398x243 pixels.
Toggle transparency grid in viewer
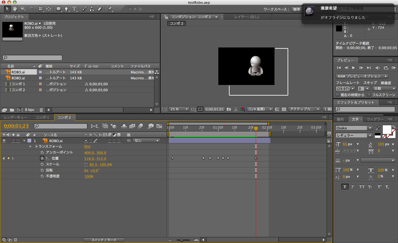[x=284, y=109]
